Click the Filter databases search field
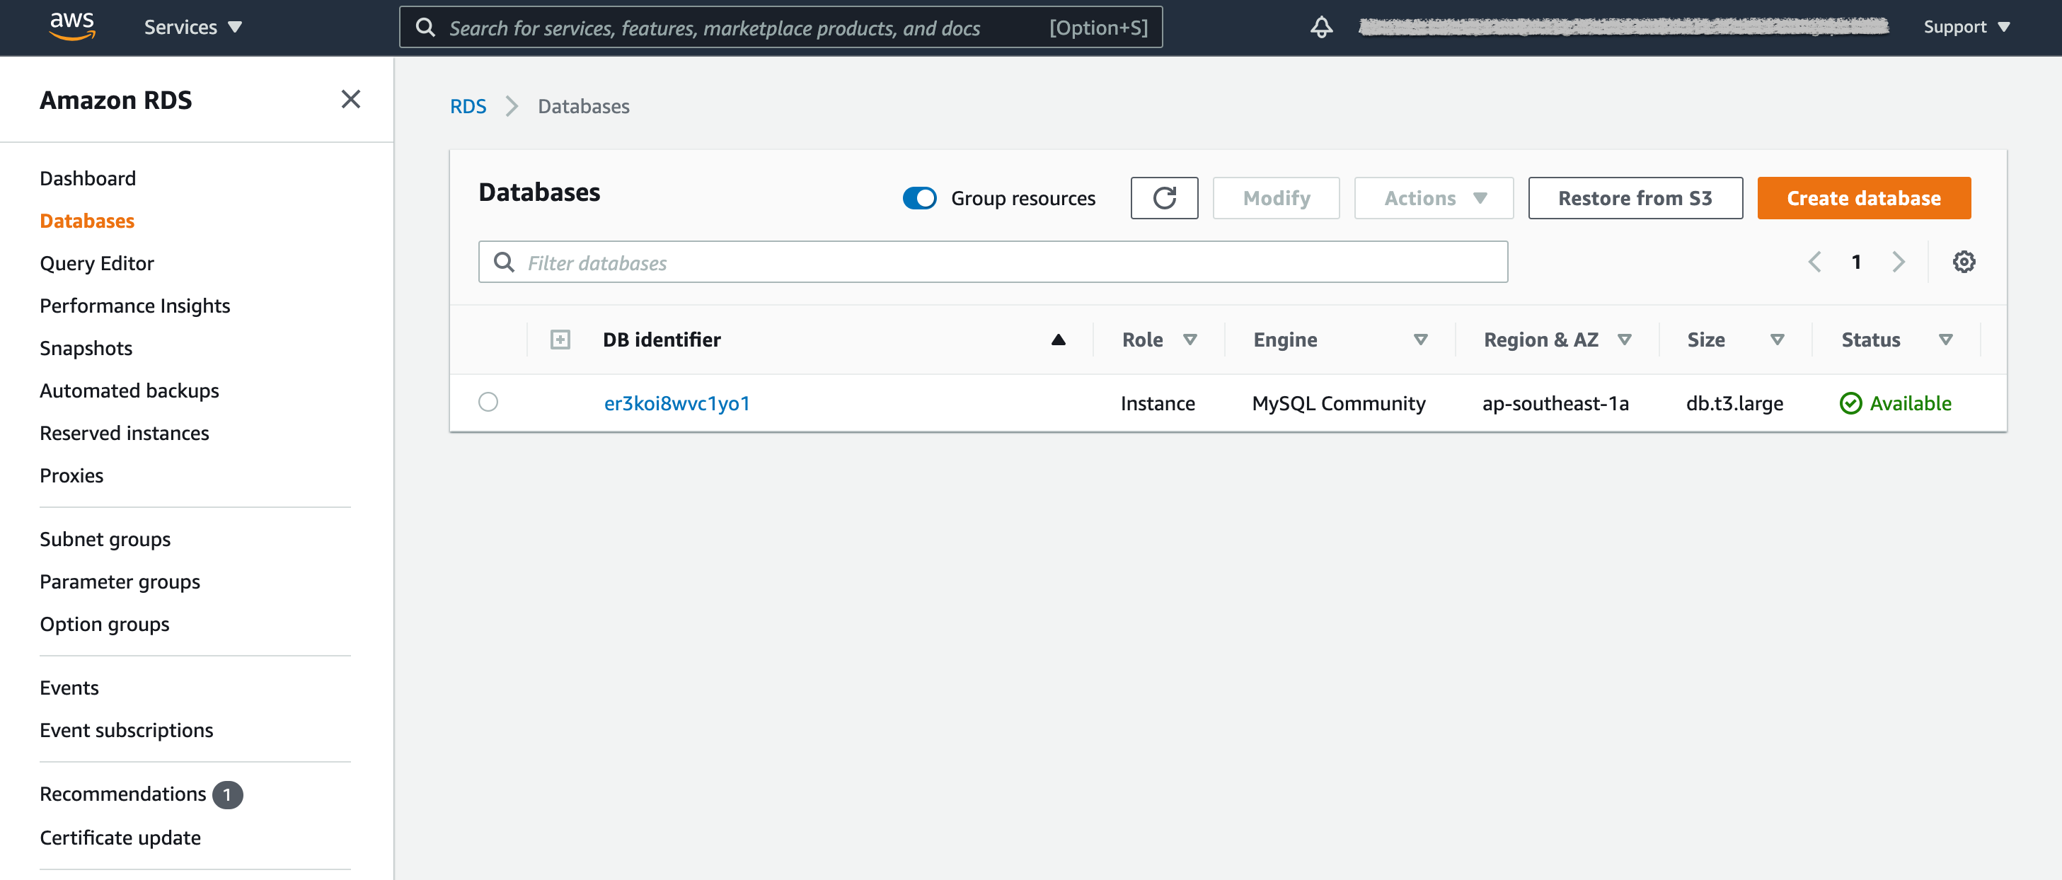 [x=993, y=262]
